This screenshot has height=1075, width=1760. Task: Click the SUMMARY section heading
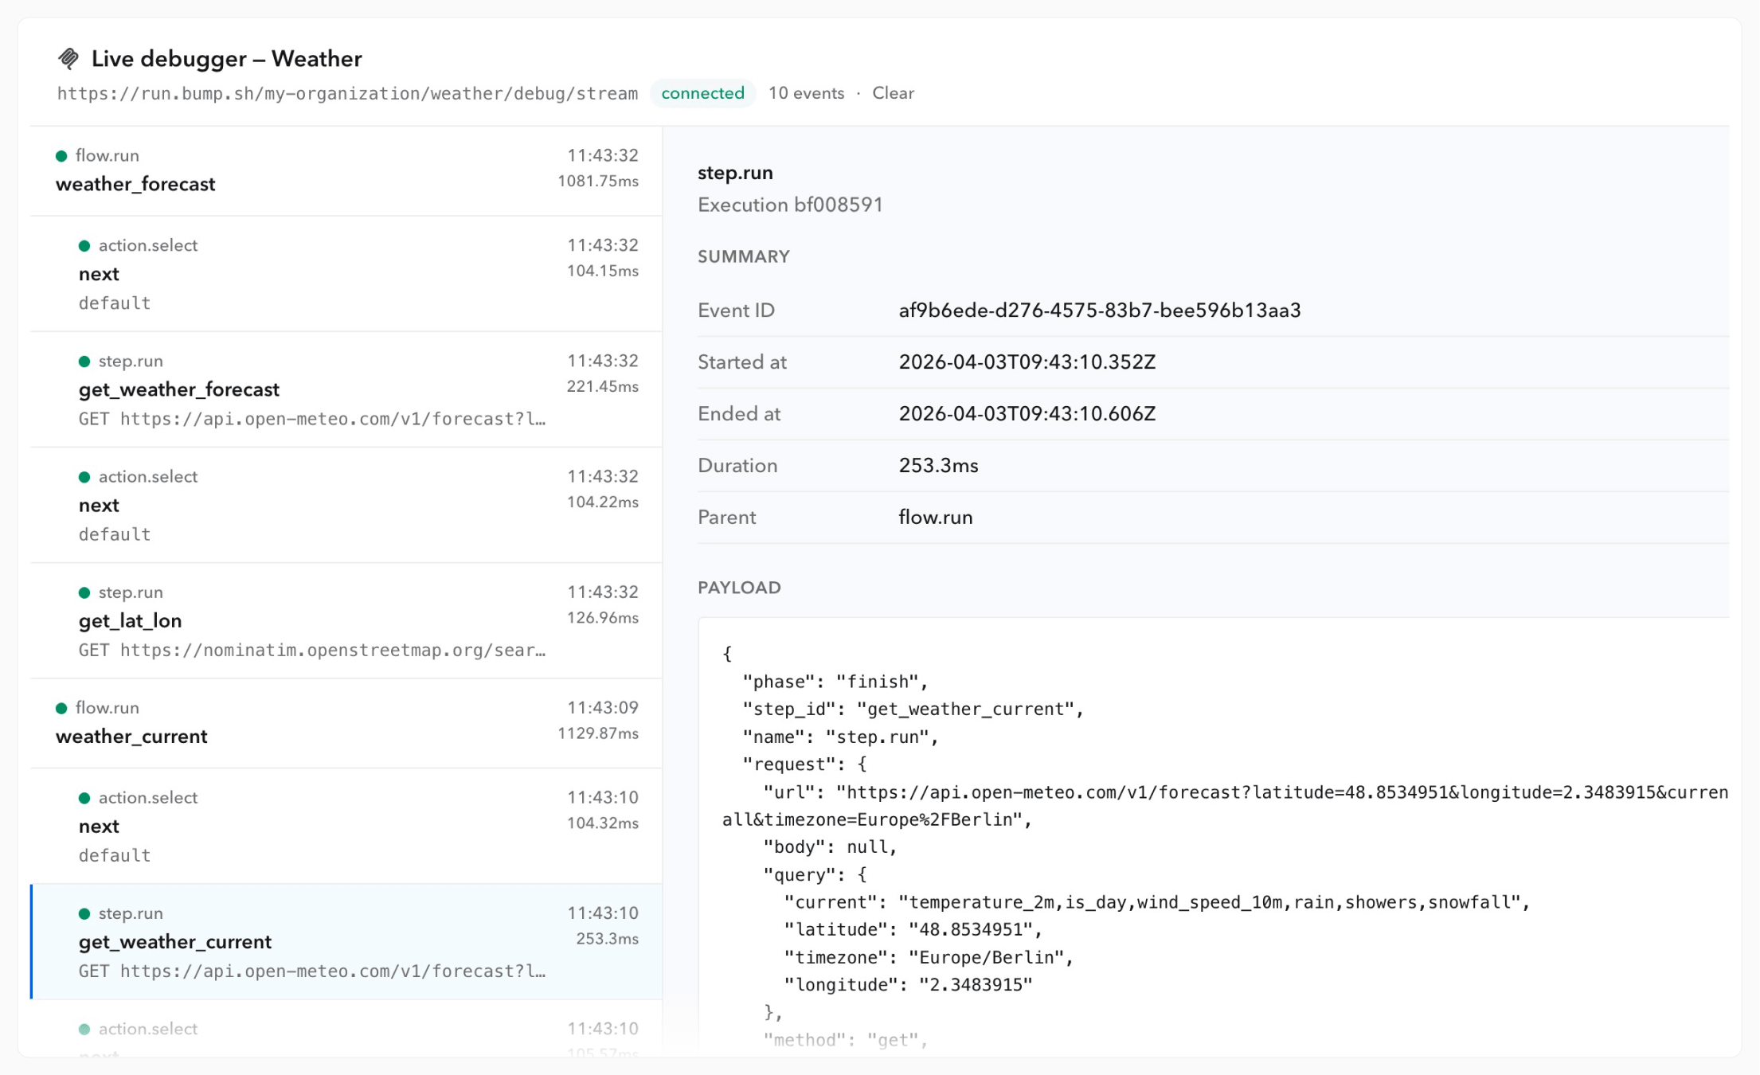coord(744,256)
